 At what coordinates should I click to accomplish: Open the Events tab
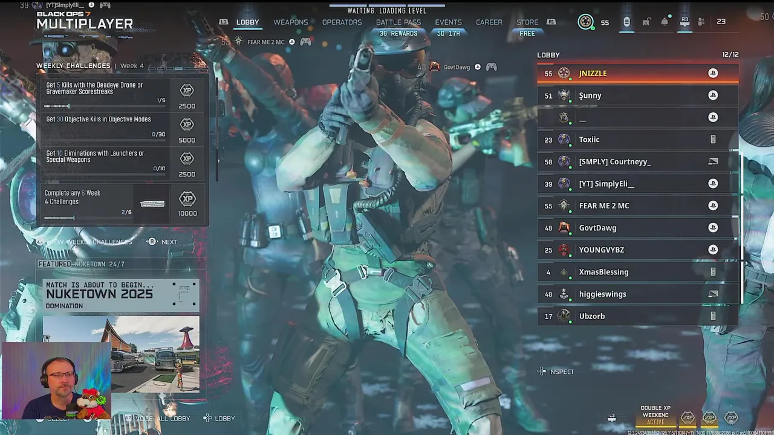coord(448,22)
